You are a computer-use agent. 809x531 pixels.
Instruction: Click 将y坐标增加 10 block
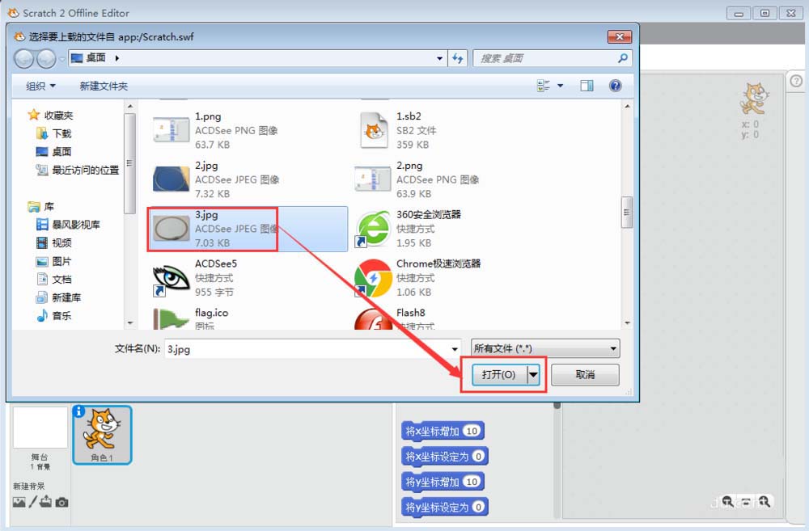443,482
